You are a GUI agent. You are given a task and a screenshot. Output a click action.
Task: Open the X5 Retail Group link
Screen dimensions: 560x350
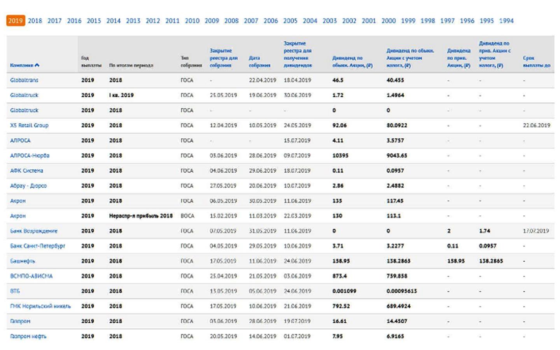(29, 125)
